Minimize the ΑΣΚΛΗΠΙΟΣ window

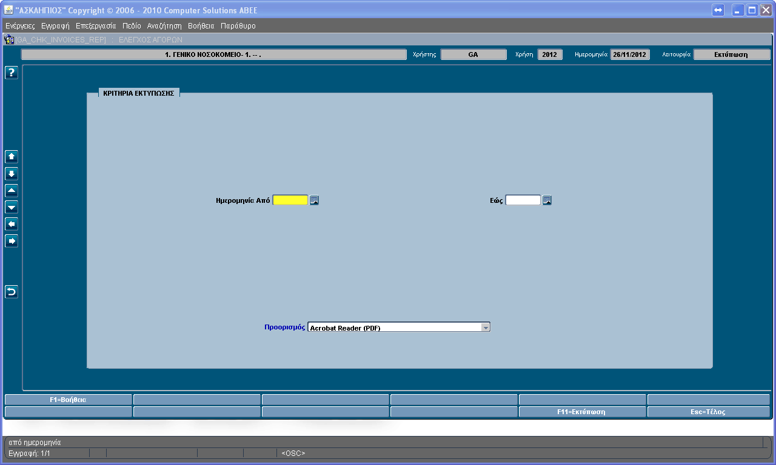coord(738,10)
